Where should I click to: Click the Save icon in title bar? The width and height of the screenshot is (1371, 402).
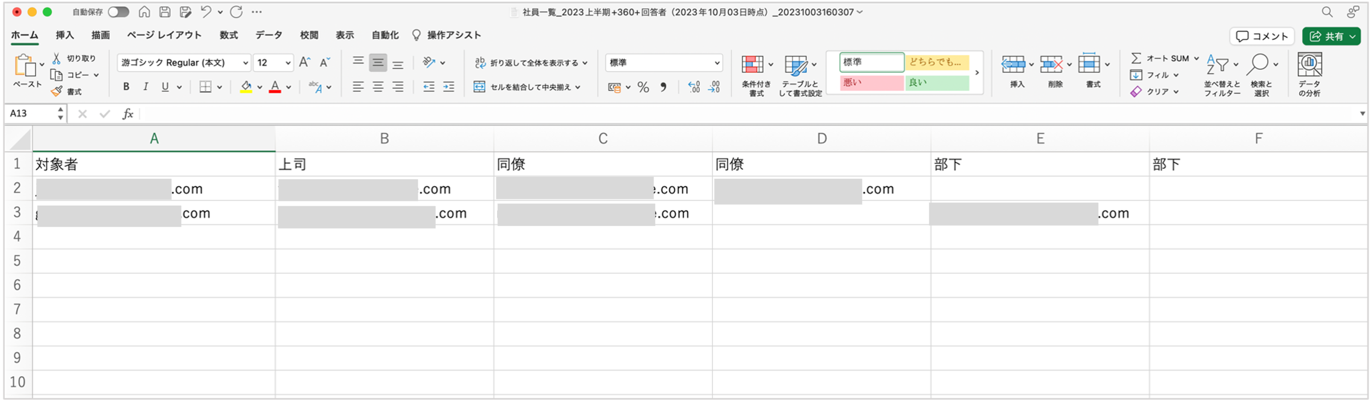[x=165, y=12]
